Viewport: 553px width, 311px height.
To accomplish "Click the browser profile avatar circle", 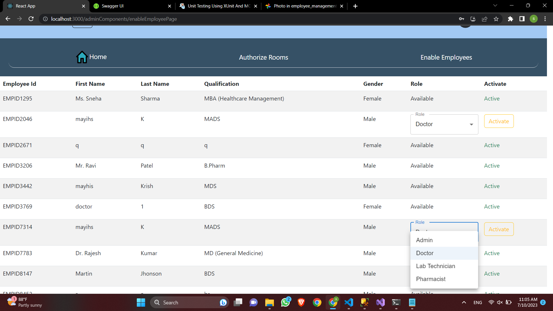I will click(534, 19).
